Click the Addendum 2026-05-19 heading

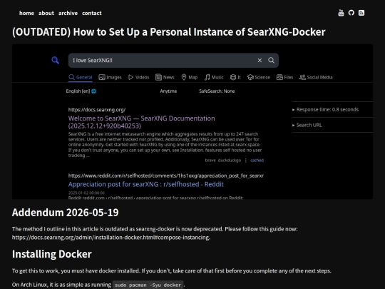coord(66,213)
